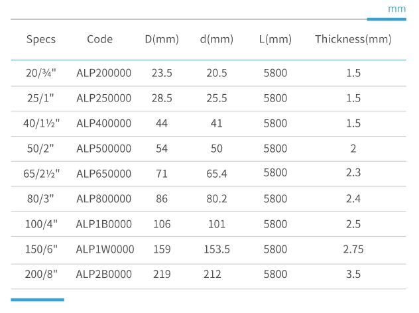Select product code ALP1W0000
Image resolution: width=419 pixels, height=313 pixels.
105,249
